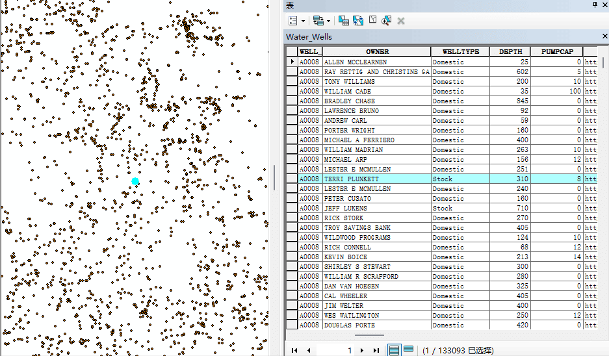Image resolution: width=609 pixels, height=356 pixels.
Task: Click the table horizontal scrollbar thumb
Action: (x=369, y=335)
